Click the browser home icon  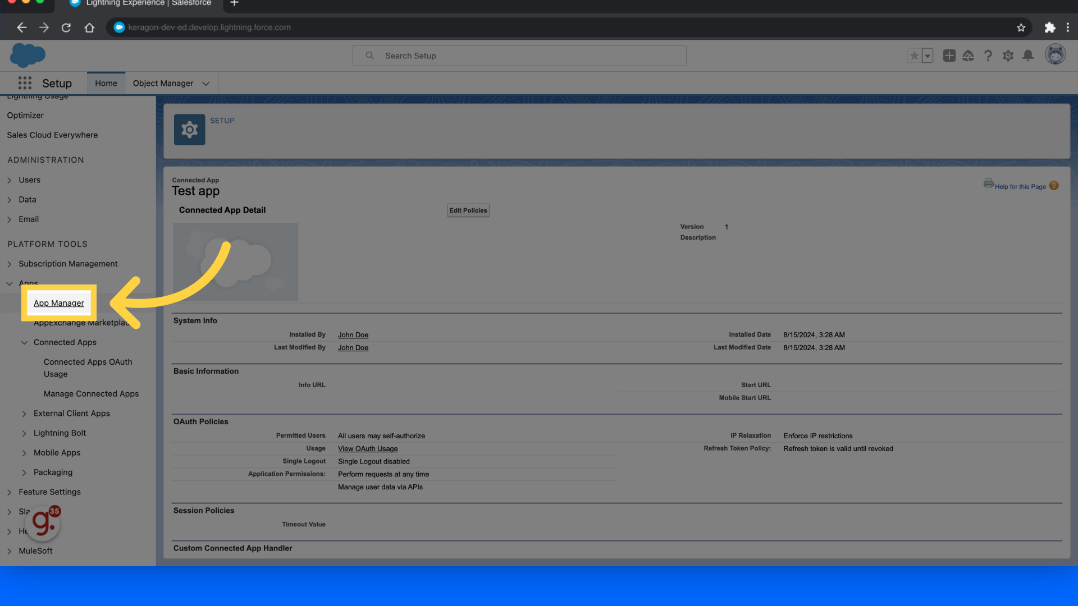point(89,27)
